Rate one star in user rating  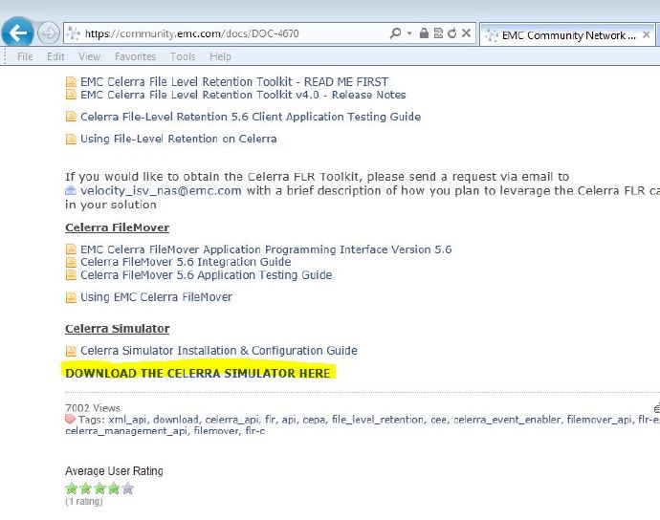72,488
